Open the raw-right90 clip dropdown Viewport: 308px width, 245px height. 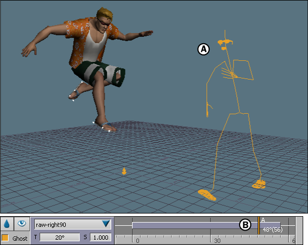point(73,224)
